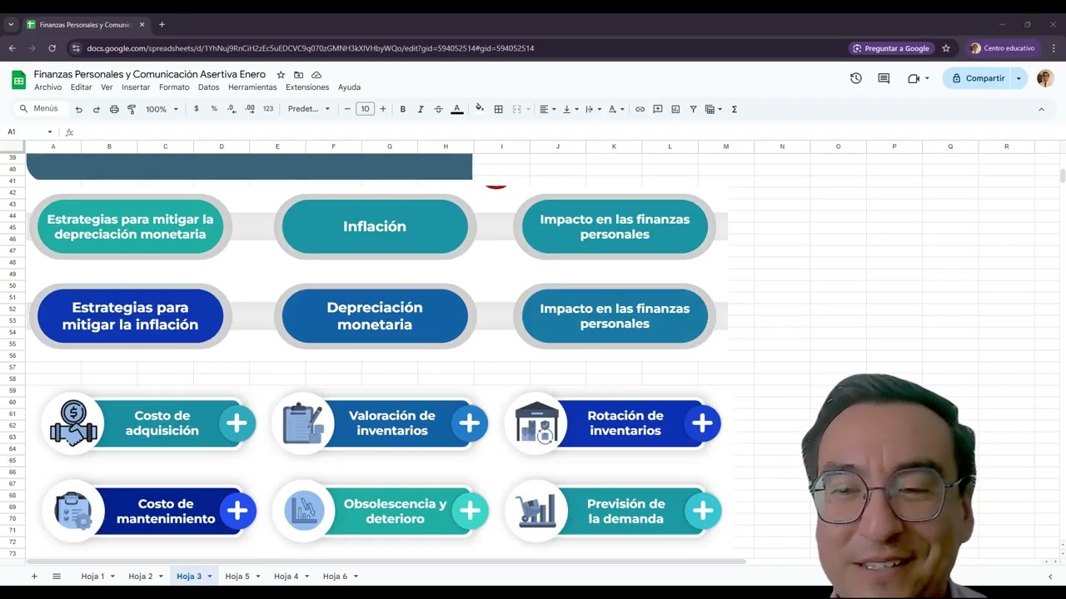The width and height of the screenshot is (1066, 599).
Task: Show the all sheets list
Action: [57, 576]
